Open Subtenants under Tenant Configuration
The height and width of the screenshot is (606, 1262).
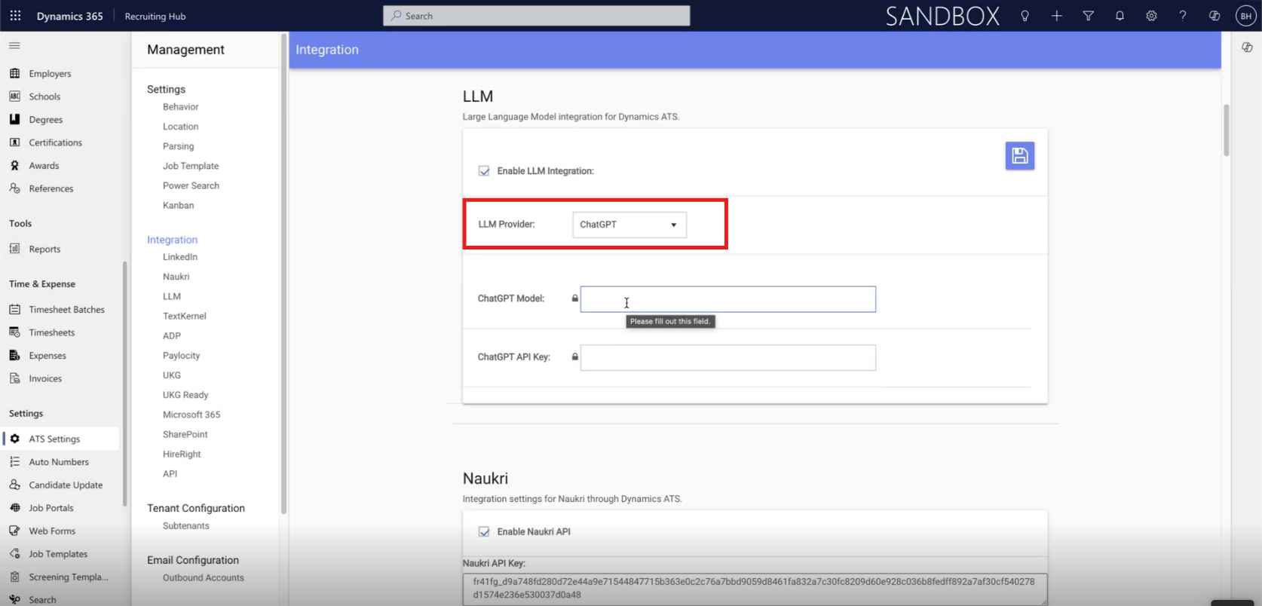click(185, 526)
